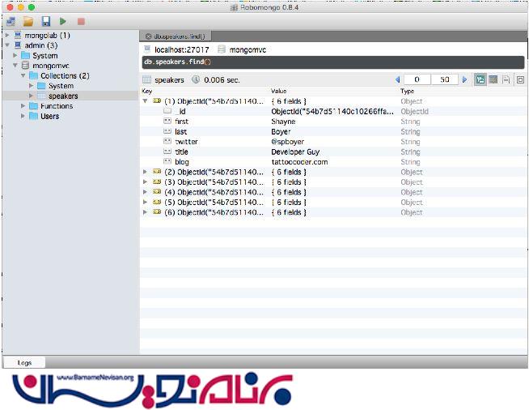This screenshot has height=410, width=529.
Task: Close the db.speakers.find() tab
Action: point(148,36)
